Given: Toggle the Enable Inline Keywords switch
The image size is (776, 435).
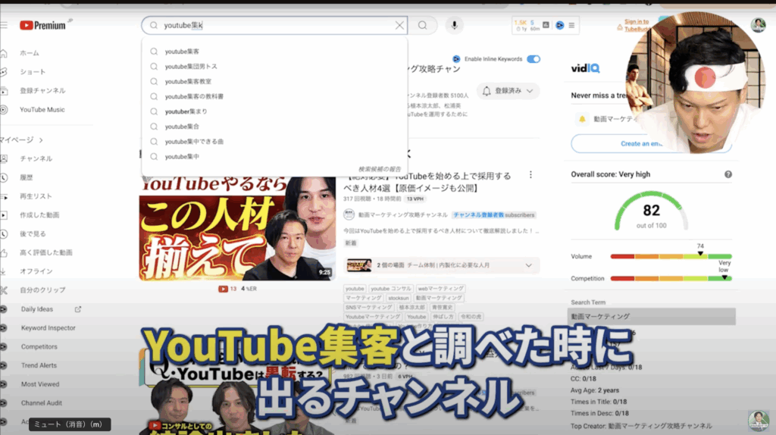Looking at the screenshot, I should pos(533,59).
